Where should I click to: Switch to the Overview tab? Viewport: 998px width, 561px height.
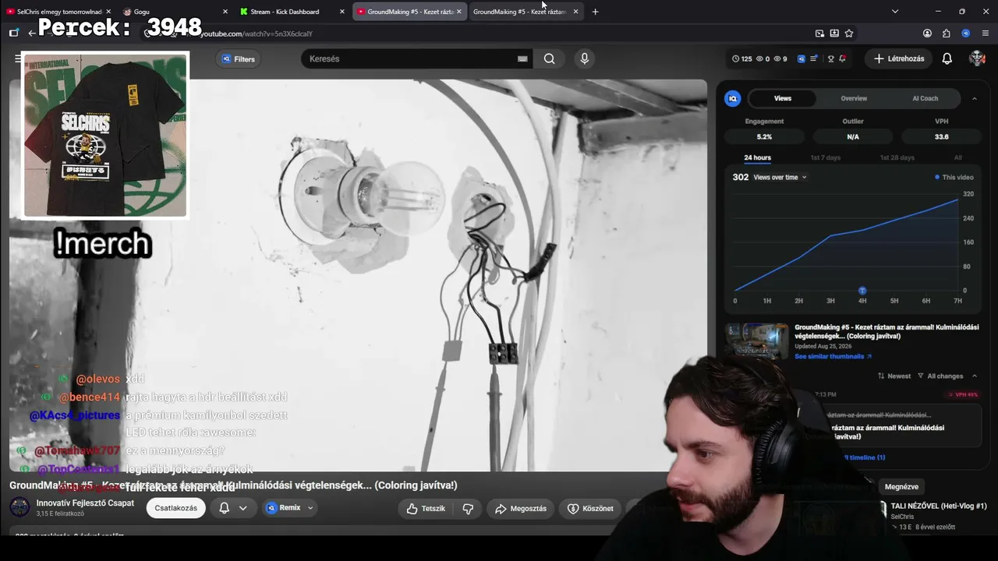point(854,98)
